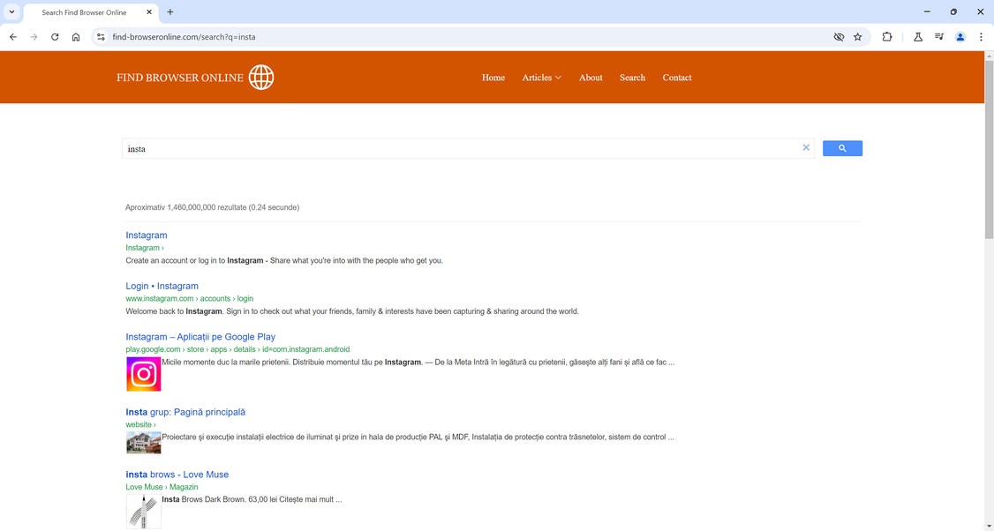Image resolution: width=994 pixels, height=531 pixels.
Task: Click the Instagram app thumbnail image
Action: [143, 373]
